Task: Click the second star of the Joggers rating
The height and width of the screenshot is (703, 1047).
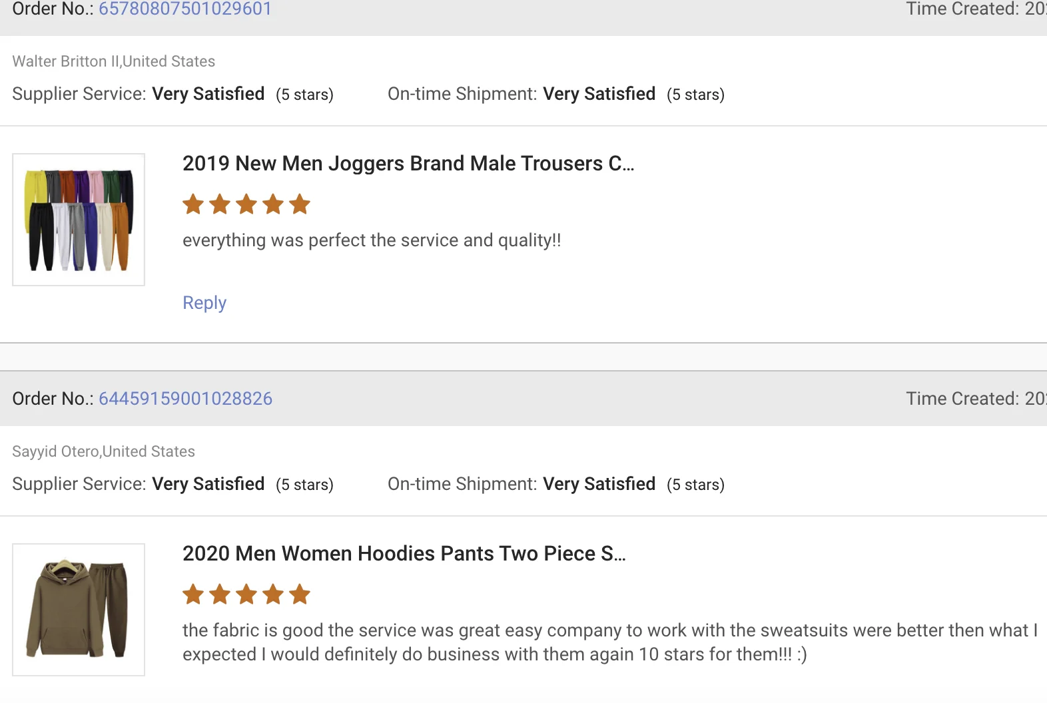Action: (x=220, y=204)
